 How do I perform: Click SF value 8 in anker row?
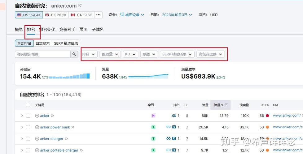point(187,115)
